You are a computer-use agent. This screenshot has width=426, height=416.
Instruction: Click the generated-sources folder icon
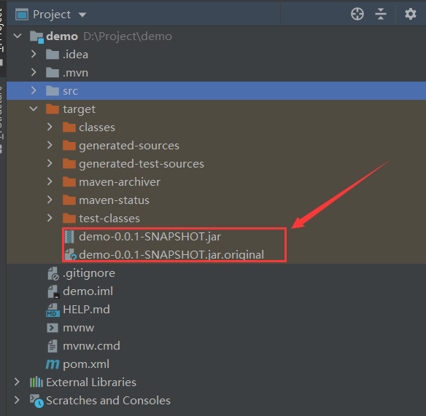point(69,145)
